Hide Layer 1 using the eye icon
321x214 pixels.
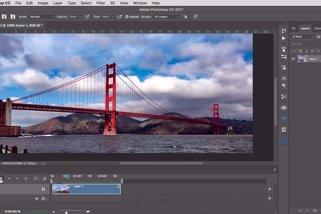point(293,59)
